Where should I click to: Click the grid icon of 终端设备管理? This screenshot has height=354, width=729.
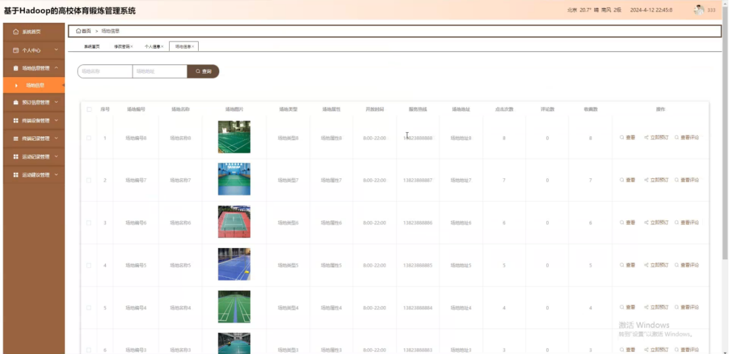16,120
